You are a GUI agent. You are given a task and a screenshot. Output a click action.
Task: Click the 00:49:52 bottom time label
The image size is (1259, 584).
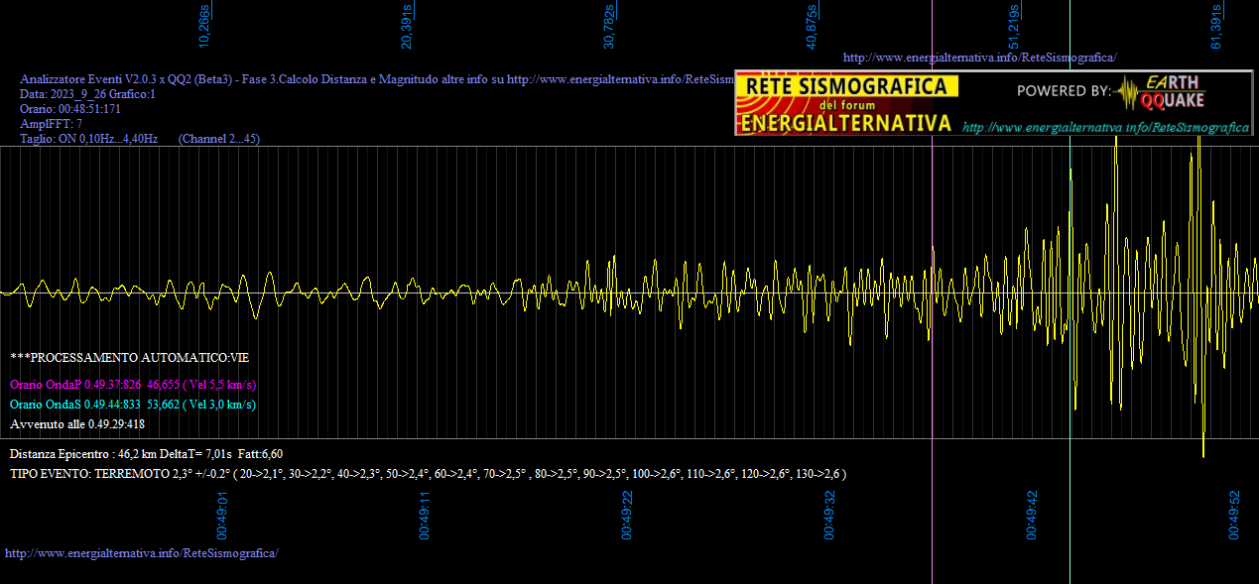pyautogui.click(x=1235, y=516)
